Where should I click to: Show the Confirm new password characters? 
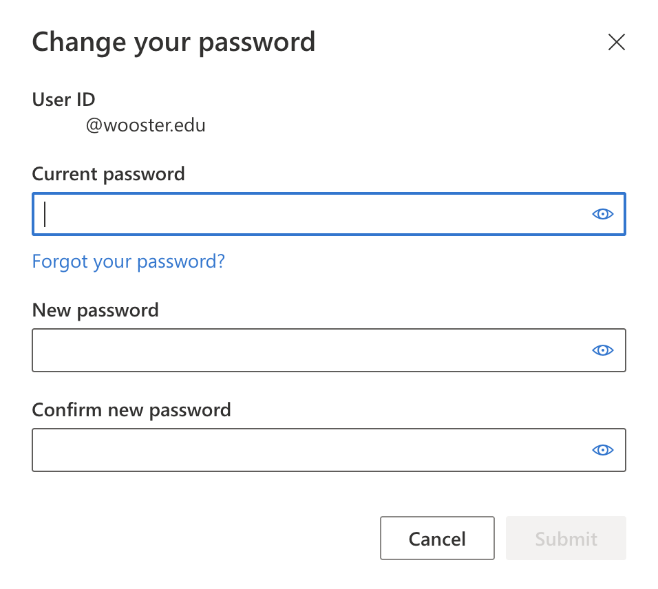coord(603,450)
